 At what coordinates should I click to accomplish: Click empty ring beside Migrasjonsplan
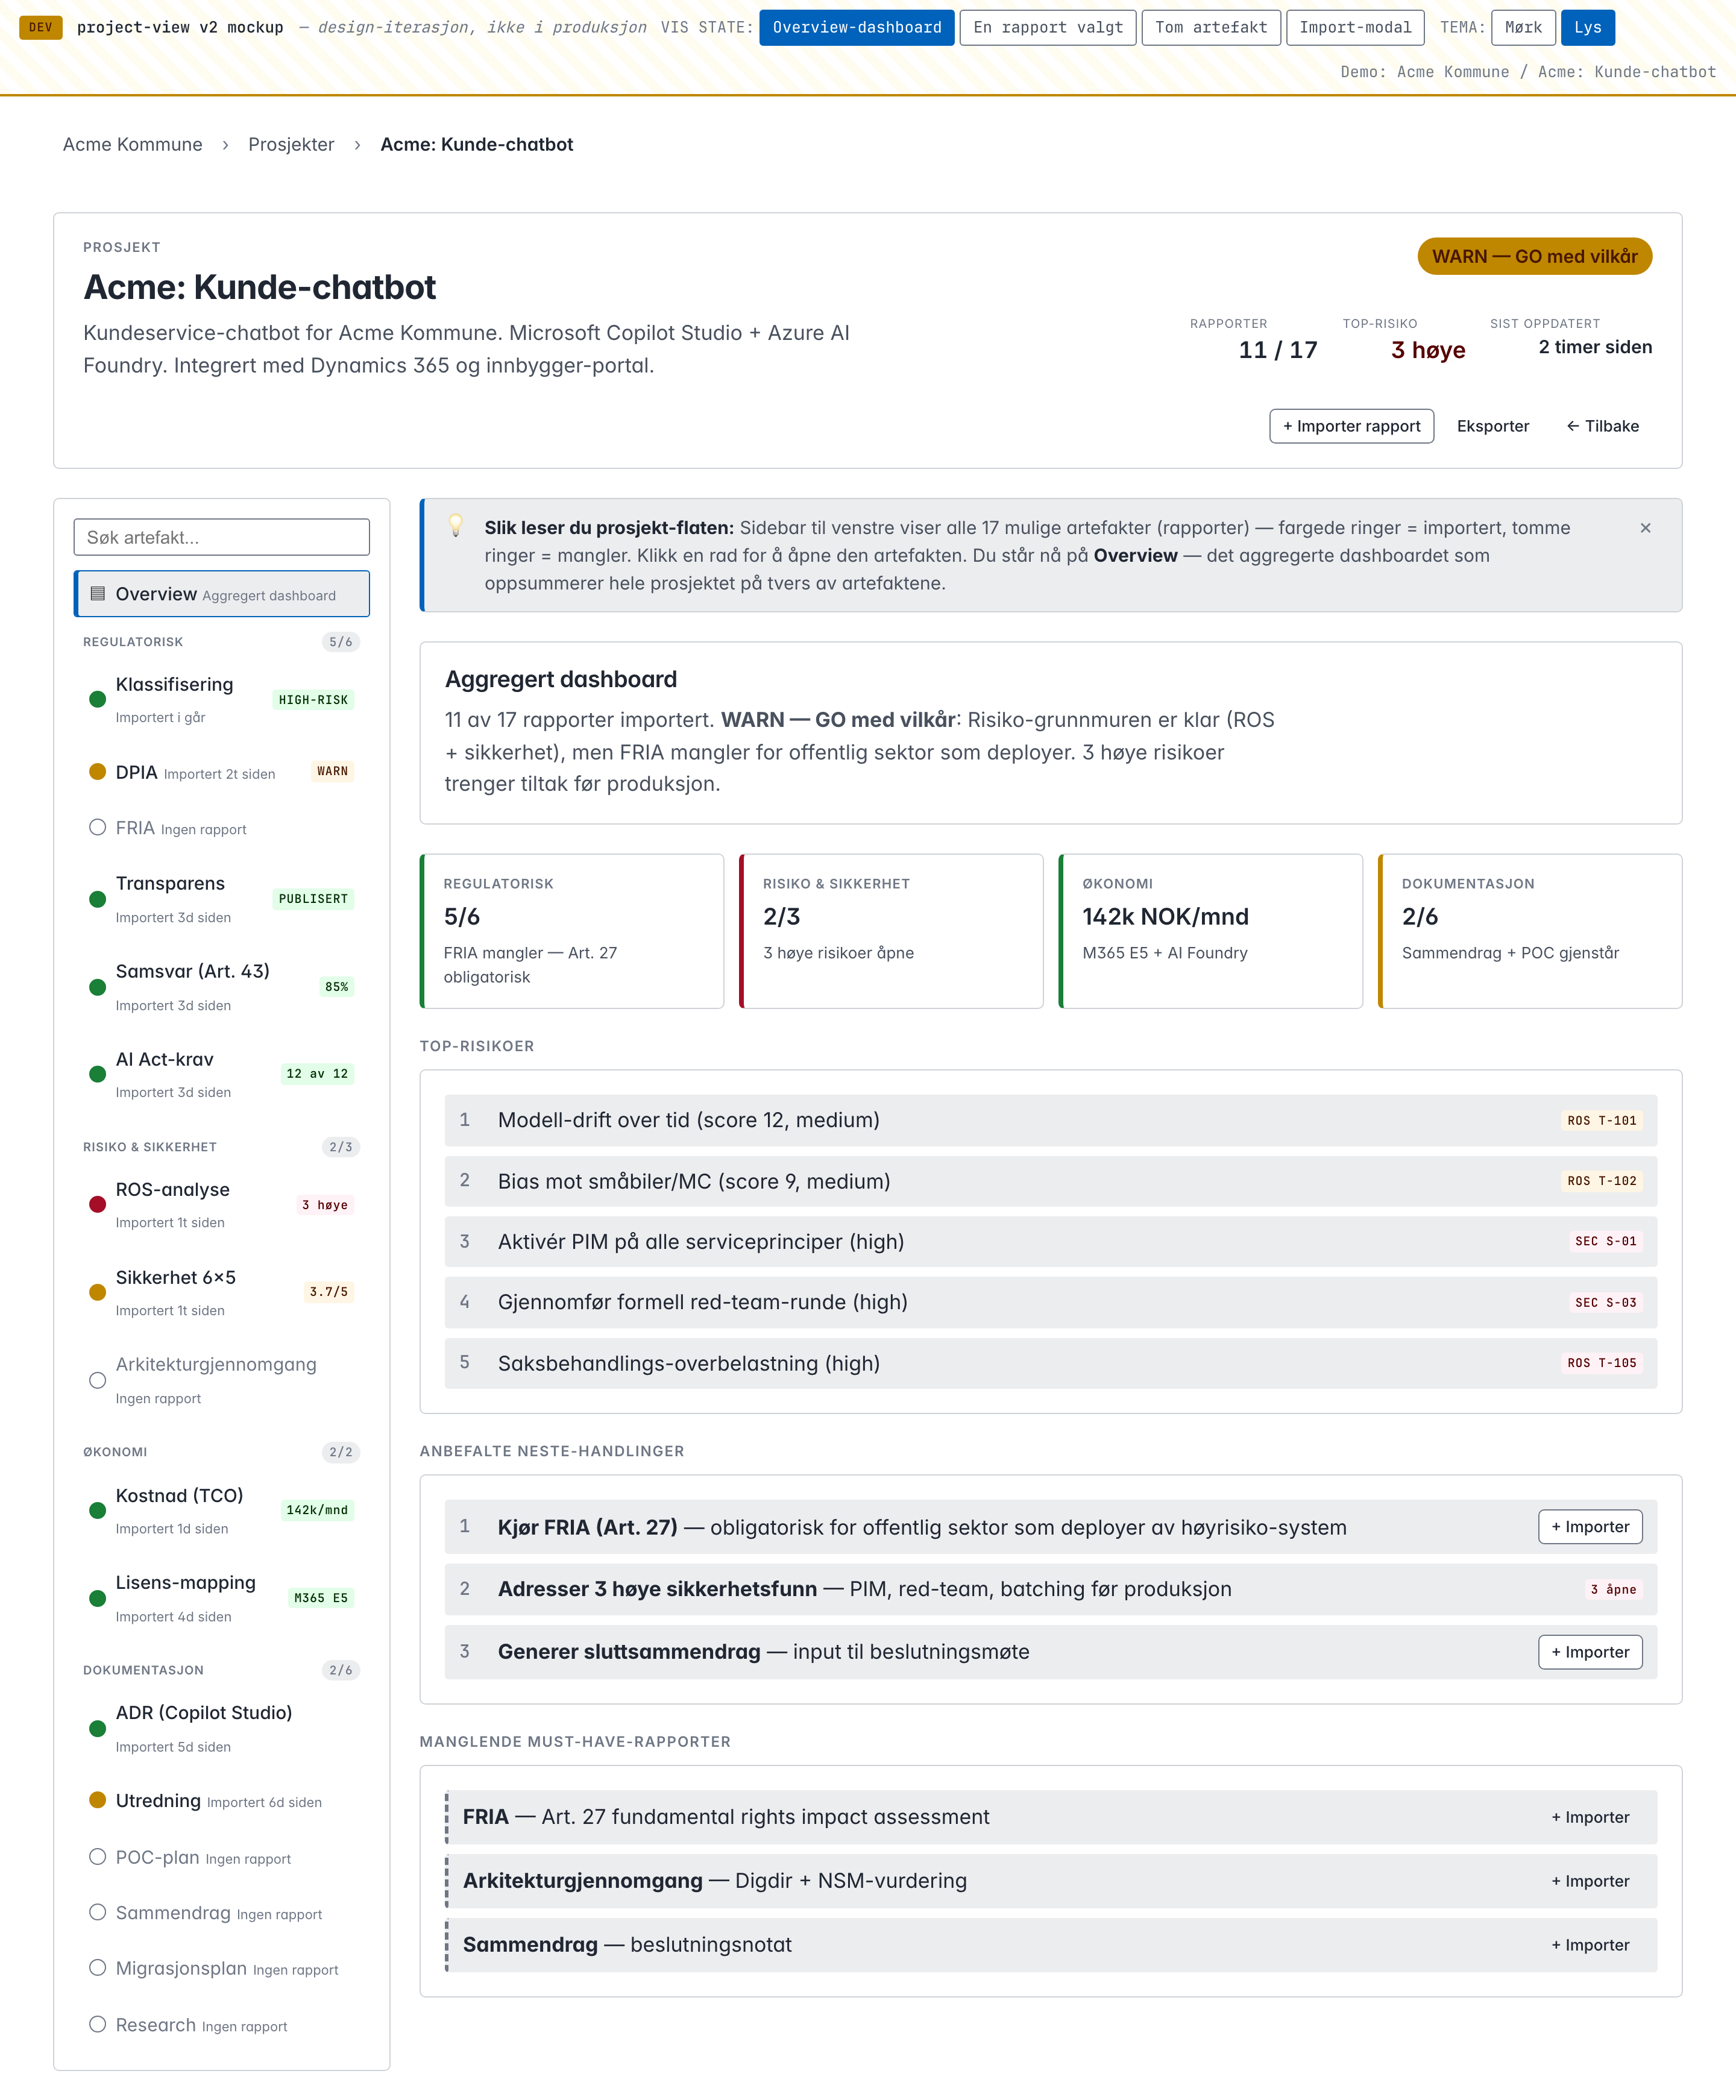(97, 1968)
